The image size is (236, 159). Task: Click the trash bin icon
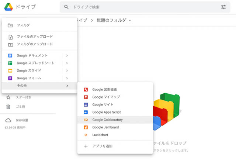point(8,107)
